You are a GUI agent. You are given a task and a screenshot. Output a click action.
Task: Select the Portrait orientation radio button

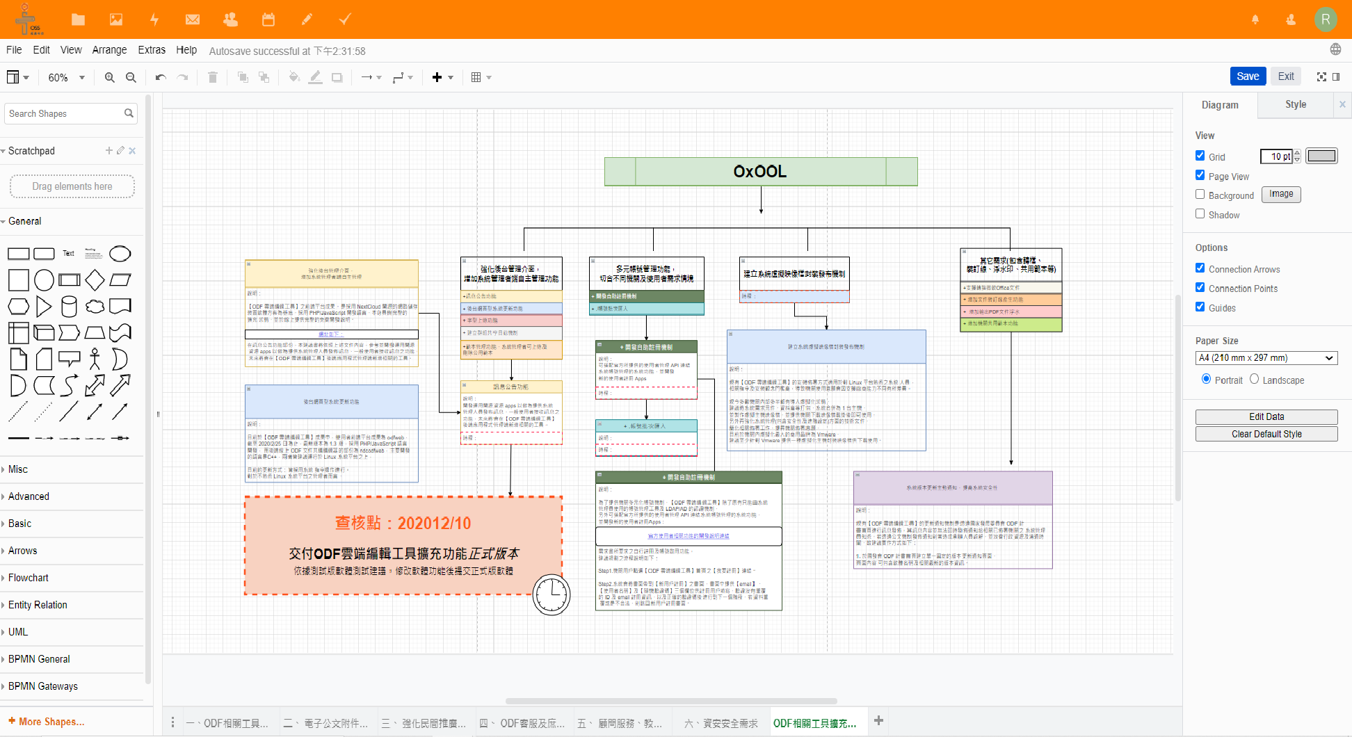coord(1207,379)
